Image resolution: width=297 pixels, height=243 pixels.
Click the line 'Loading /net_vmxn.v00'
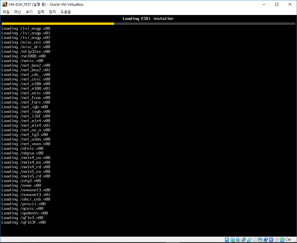(x=26, y=144)
